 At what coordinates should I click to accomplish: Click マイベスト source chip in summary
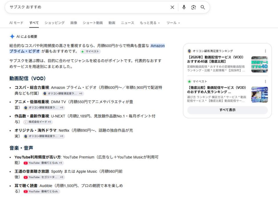tap(90, 51)
